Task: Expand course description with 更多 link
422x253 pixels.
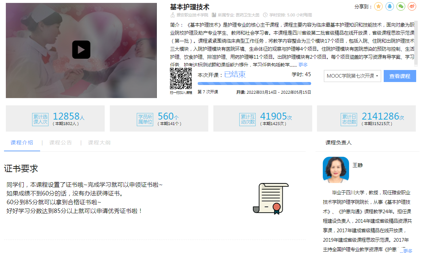Action: point(303,65)
